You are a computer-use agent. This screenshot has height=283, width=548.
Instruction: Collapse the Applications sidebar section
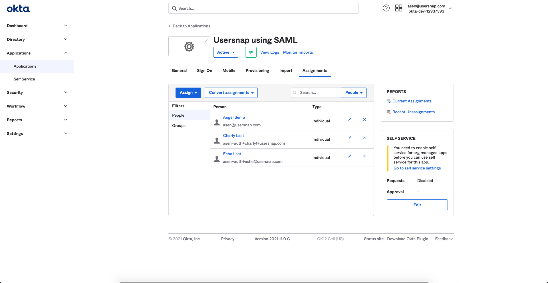tap(37, 53)
